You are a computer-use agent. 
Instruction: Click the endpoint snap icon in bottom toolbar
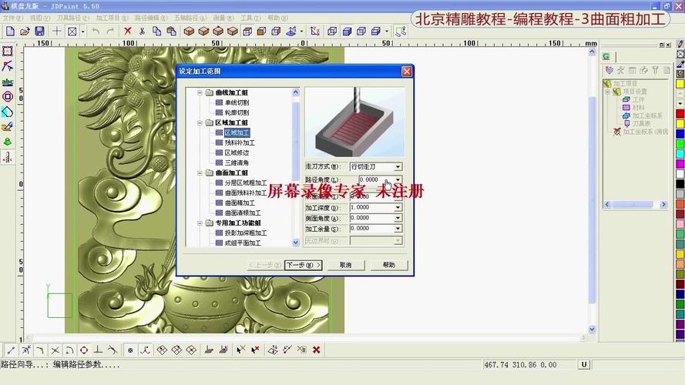11,350
